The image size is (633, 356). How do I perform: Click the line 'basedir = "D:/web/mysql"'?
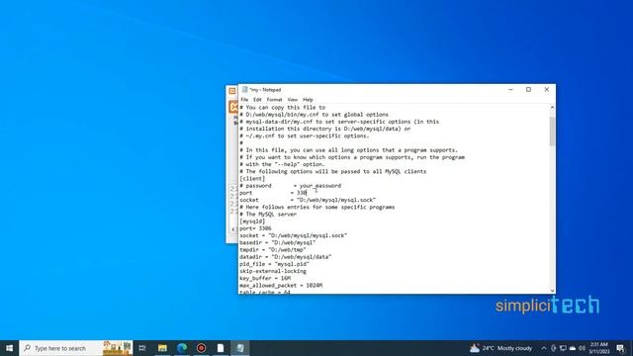coord(277,242)
